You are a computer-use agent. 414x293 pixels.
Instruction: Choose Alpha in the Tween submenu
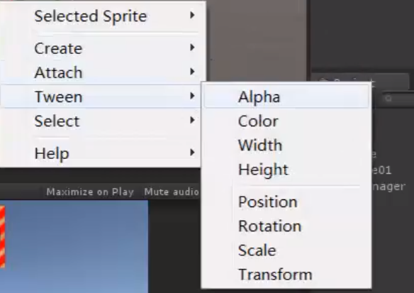click(286, 96)
